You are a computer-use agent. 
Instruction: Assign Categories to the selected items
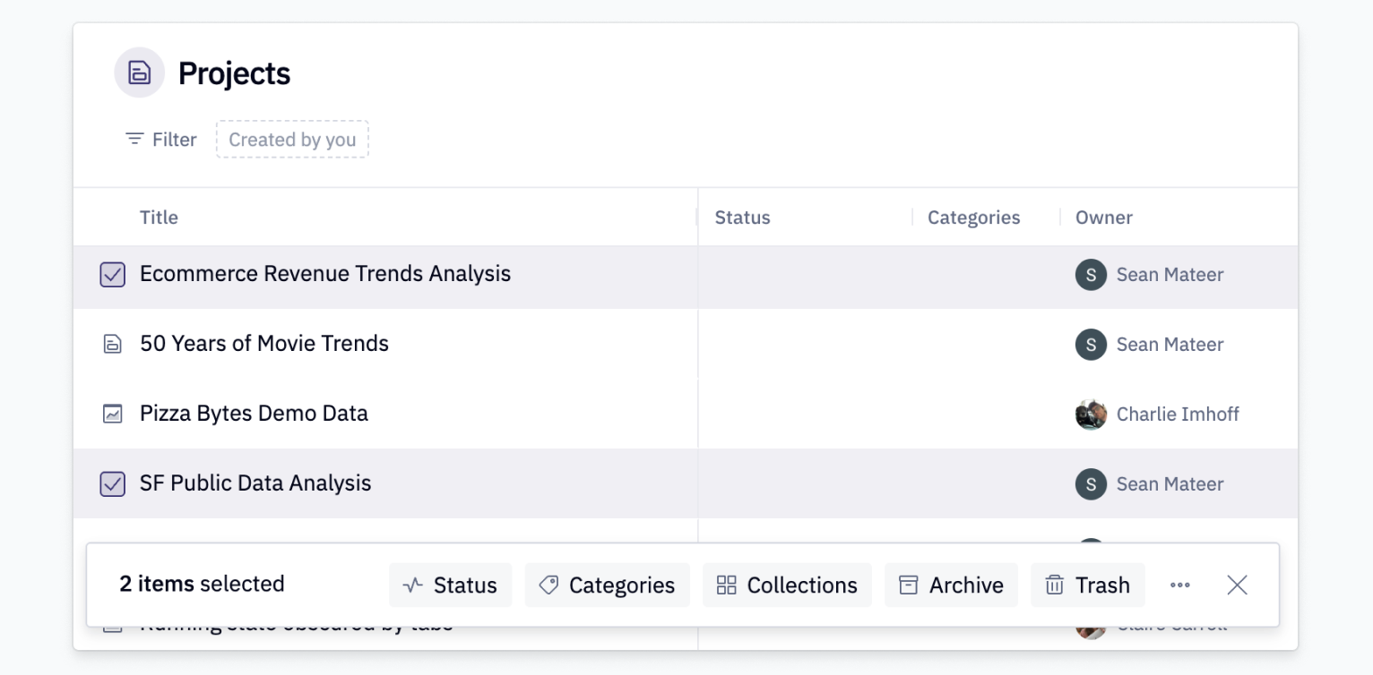pos(607,585)
